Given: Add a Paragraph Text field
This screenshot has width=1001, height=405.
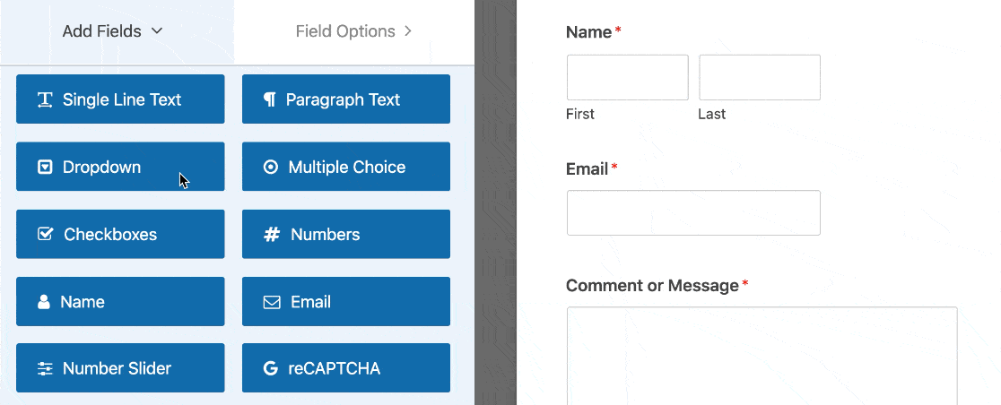Looking at the screenshot, I should pos(346,99).
